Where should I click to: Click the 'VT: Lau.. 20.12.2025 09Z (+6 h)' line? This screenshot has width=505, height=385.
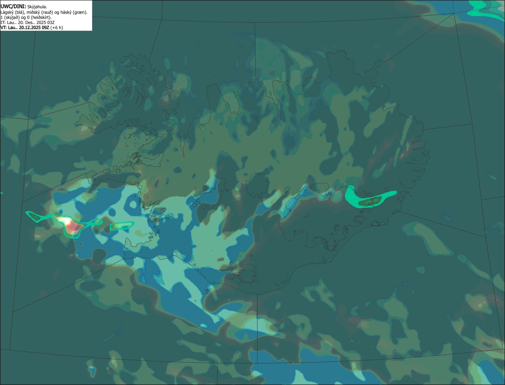pos(32,28)
